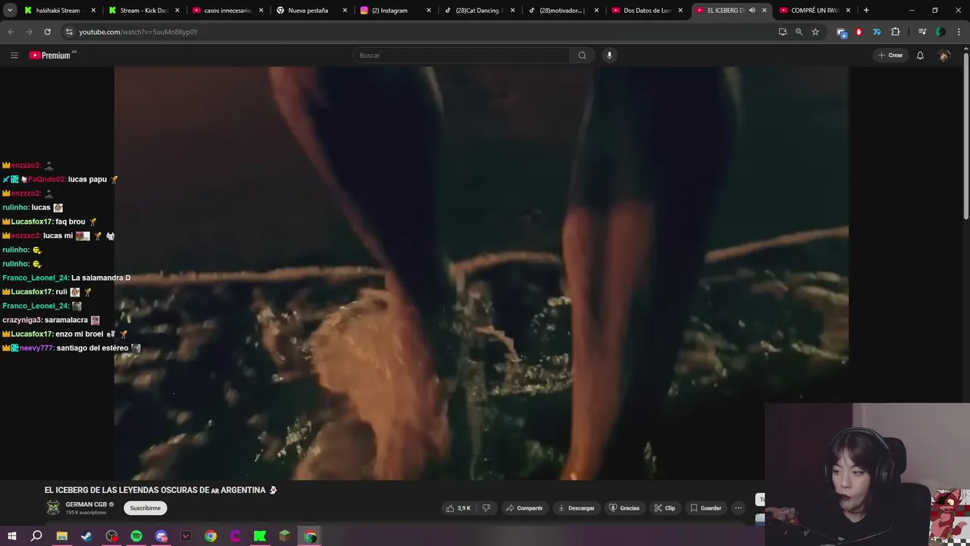Open the GERMAN CGB channel avatar
Screen dimensions: 970x546
coord(53,508)
